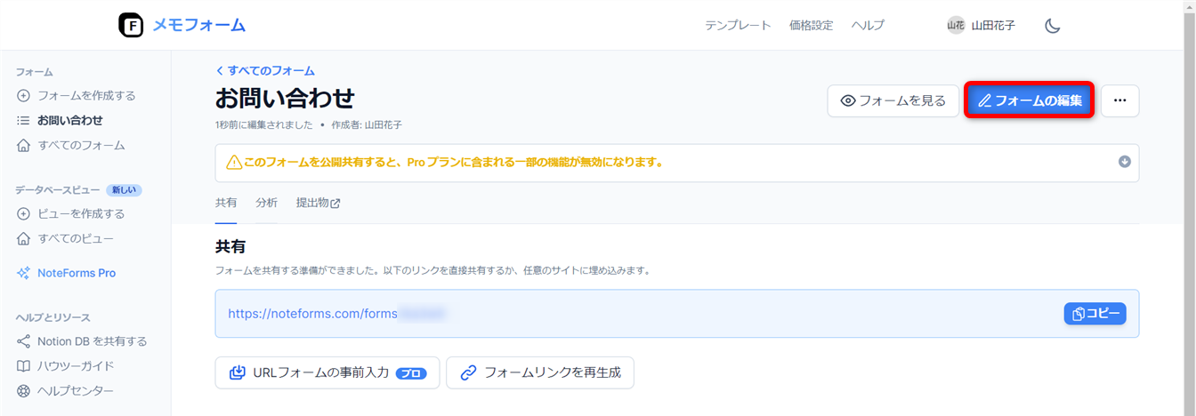The width and height of the screenshot is (1196, 416).
Task: Open NoteForms Pro sparkle link
Action: click(x=76, y=273)
